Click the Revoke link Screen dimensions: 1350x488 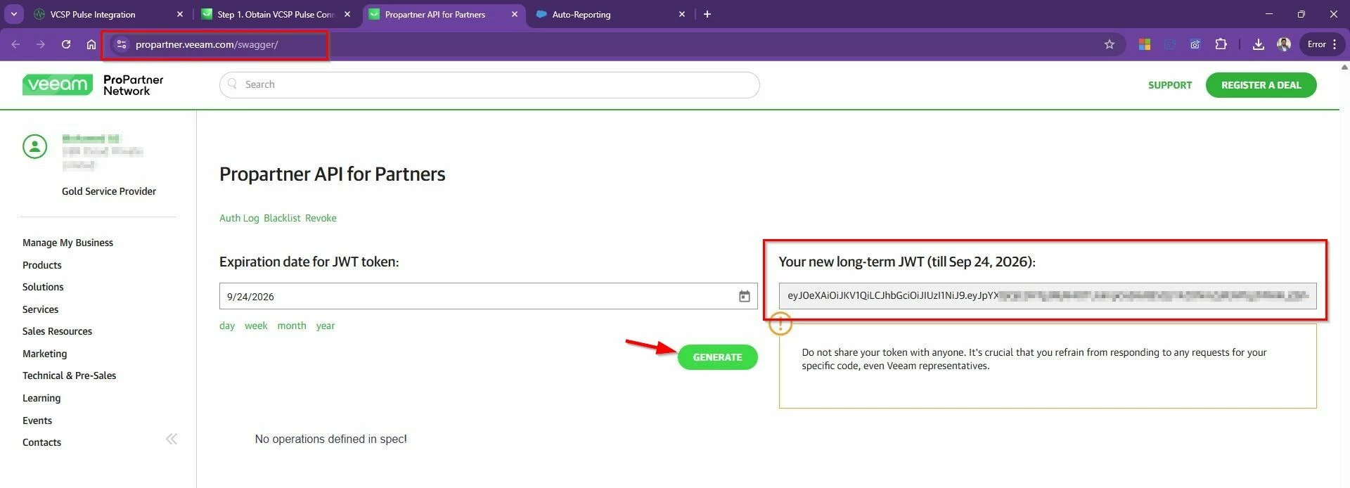321,218
